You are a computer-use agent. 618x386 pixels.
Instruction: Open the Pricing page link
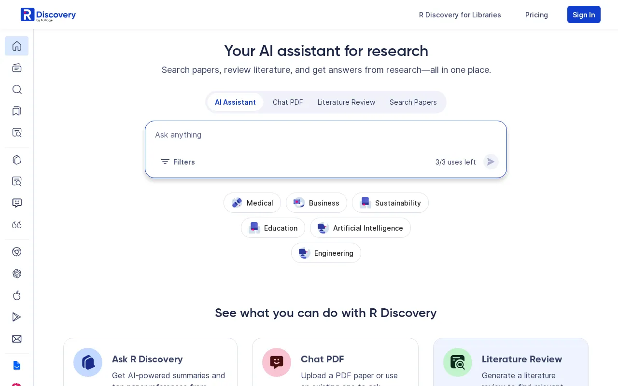(536, 15)
